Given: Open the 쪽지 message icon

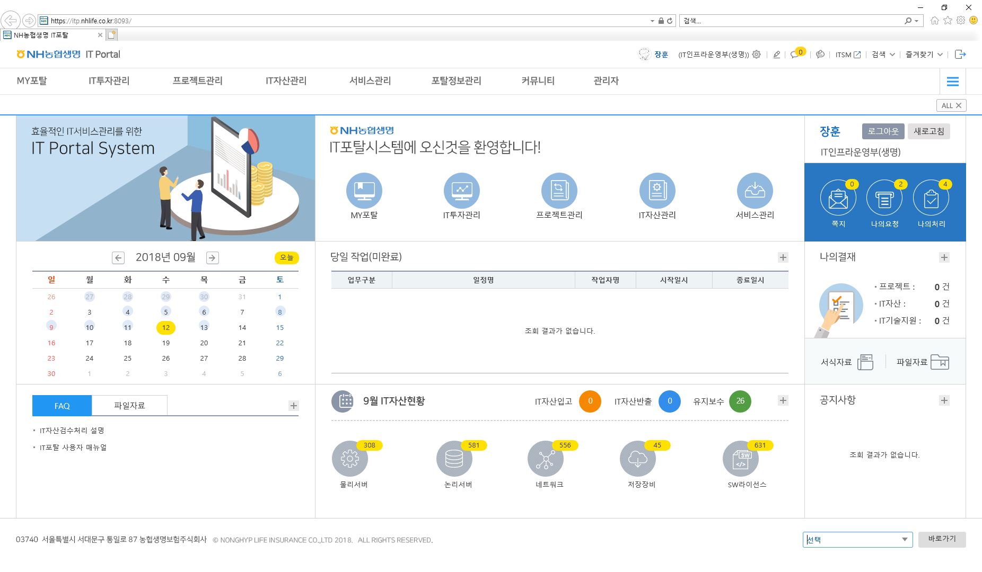Looking at the screenshot, I should (838, 199).
